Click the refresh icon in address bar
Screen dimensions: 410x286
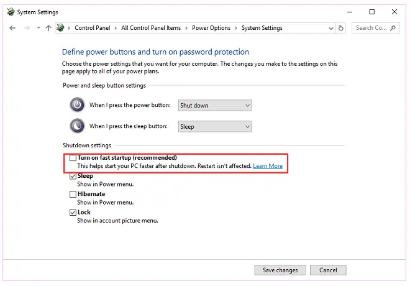pyautogui.click(x=340, y=28)
